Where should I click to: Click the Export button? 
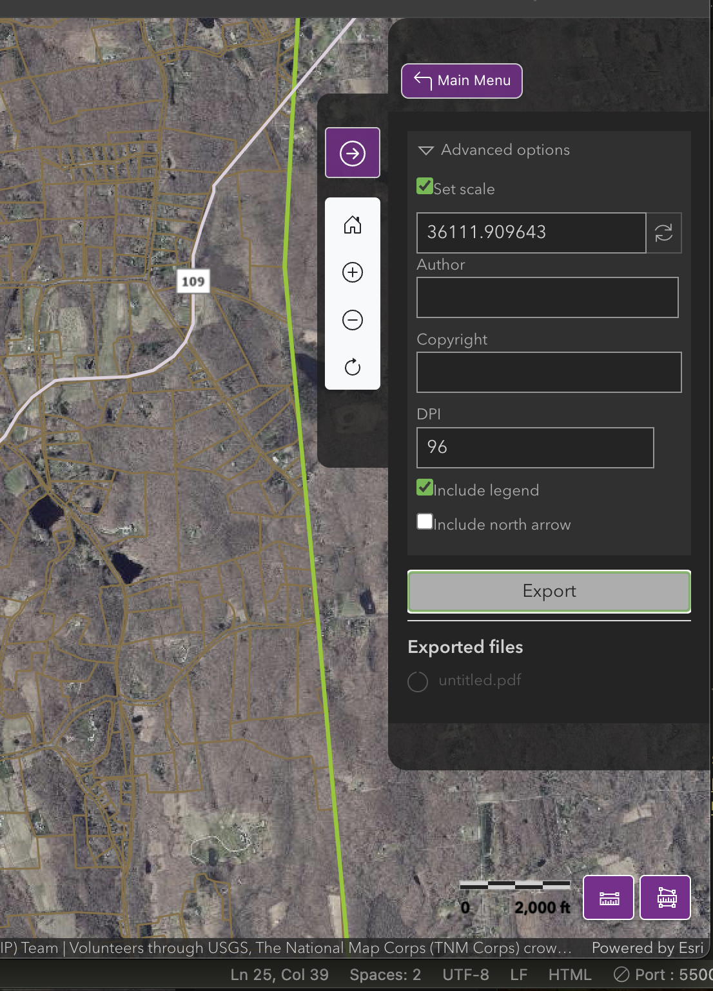tap(549, 591)
